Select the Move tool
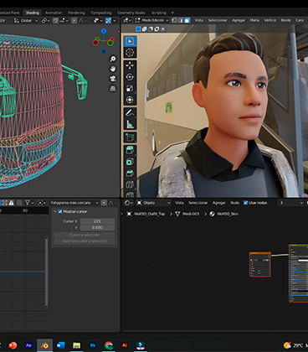Viewport: 308px width, 352px height. point(130,65)
